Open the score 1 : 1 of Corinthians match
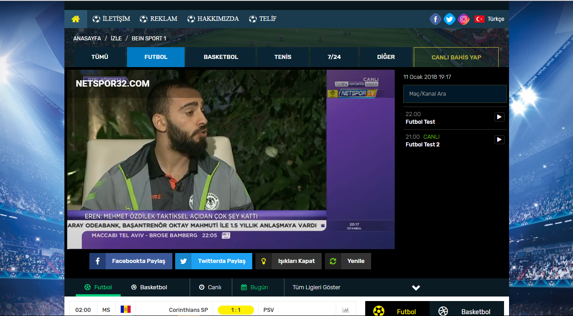 [x=235, y=310]
